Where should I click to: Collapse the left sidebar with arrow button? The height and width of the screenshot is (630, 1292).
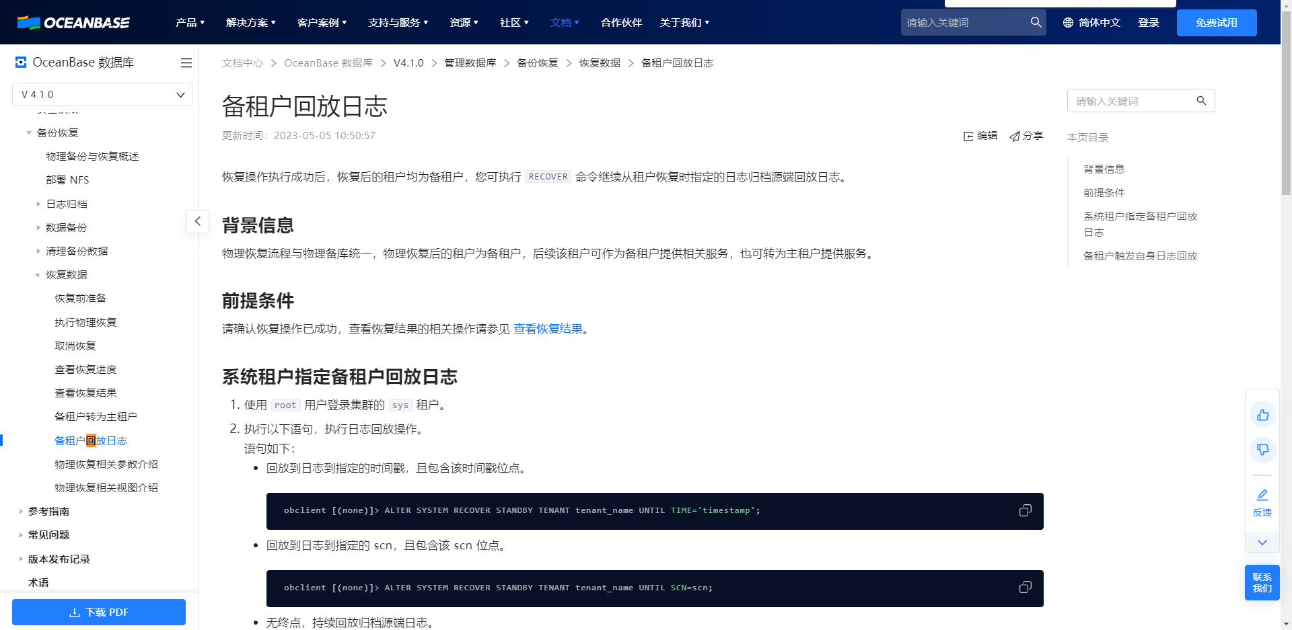point(197,221)
